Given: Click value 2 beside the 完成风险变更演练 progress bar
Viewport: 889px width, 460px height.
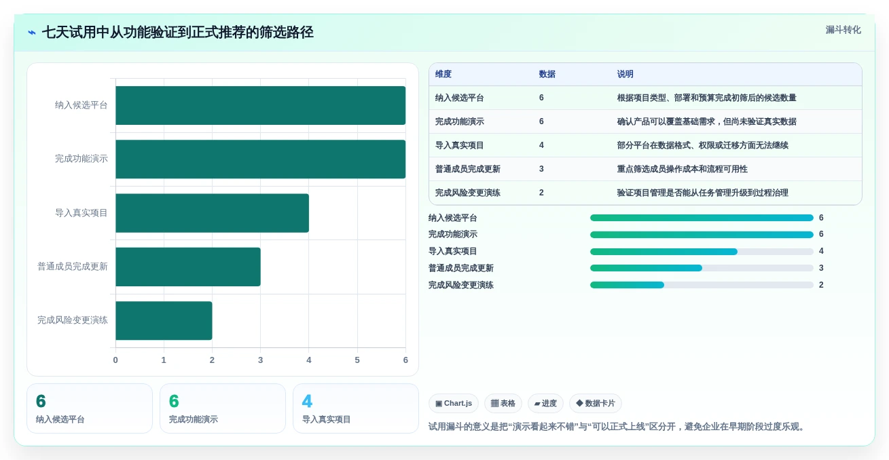Looking at the screenshot, I should tap(821, 285).
